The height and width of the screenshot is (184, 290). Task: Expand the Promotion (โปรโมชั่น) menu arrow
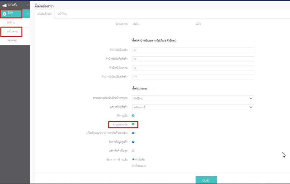click(x=28, y=5)
